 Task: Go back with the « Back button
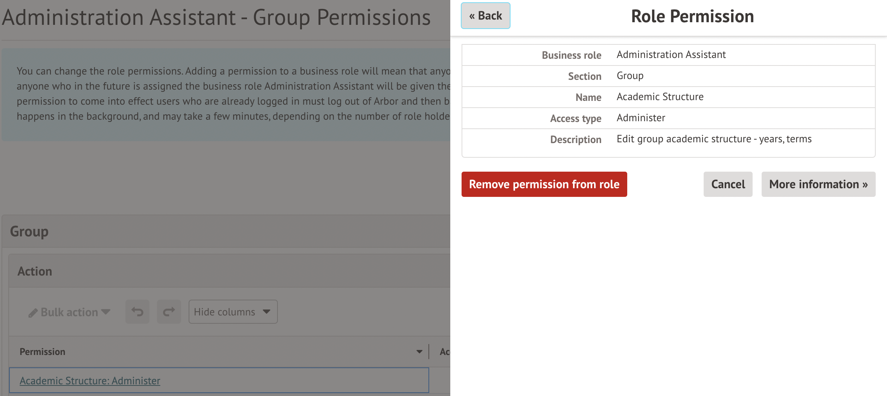coord(485,16)
